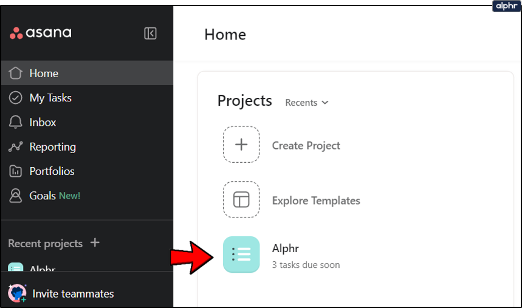Click the plus next to Recent projects
Screen dimensions: 522x308
(95, 243)
